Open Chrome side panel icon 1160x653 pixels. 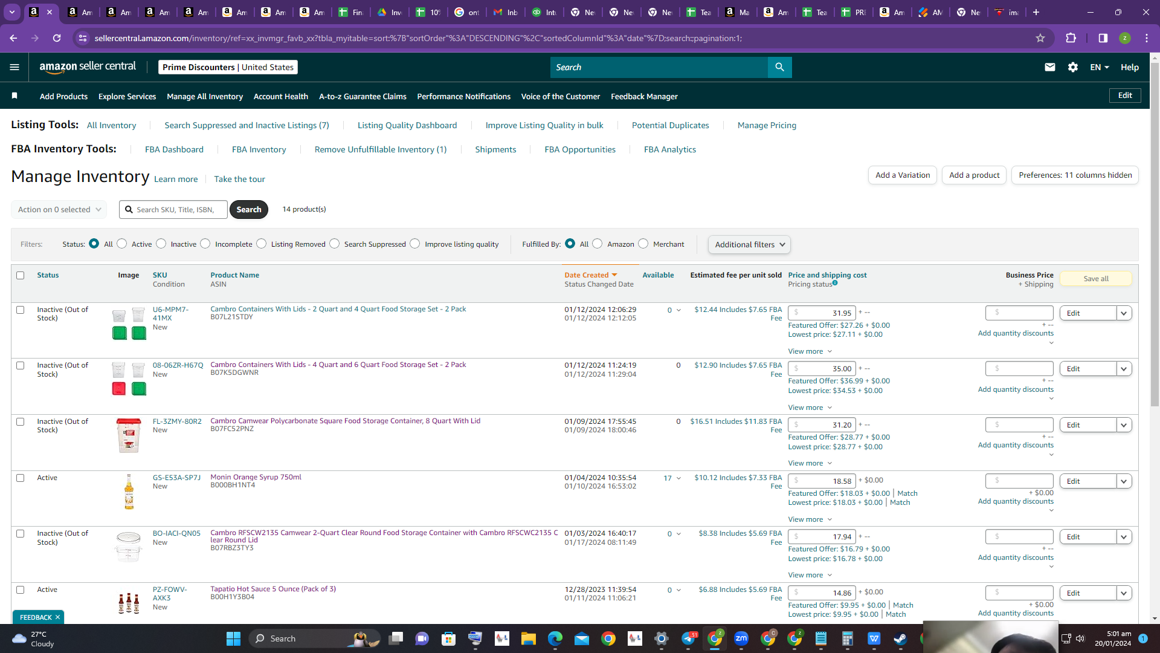click(x=1103, y=38)
